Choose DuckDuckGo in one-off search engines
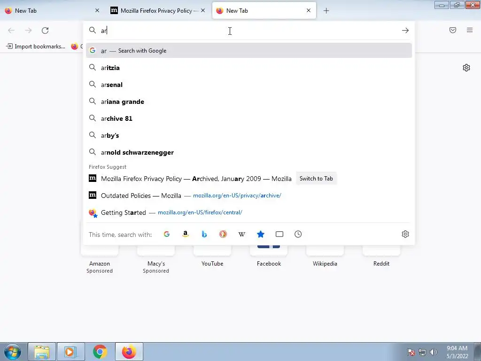Viewport: 481px width, 361px height. point(223,234)
